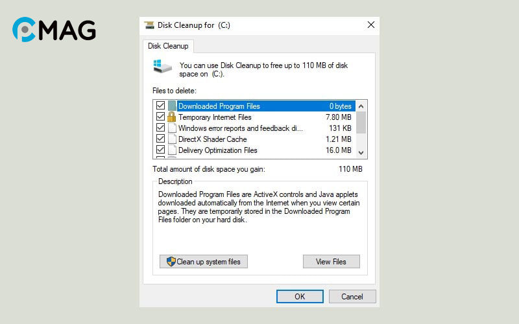The height and width of the screenshot is (324, 519).
Task: Click the scroll up arrow in file list
Action: pyautogui.click(x=361, y=106)
